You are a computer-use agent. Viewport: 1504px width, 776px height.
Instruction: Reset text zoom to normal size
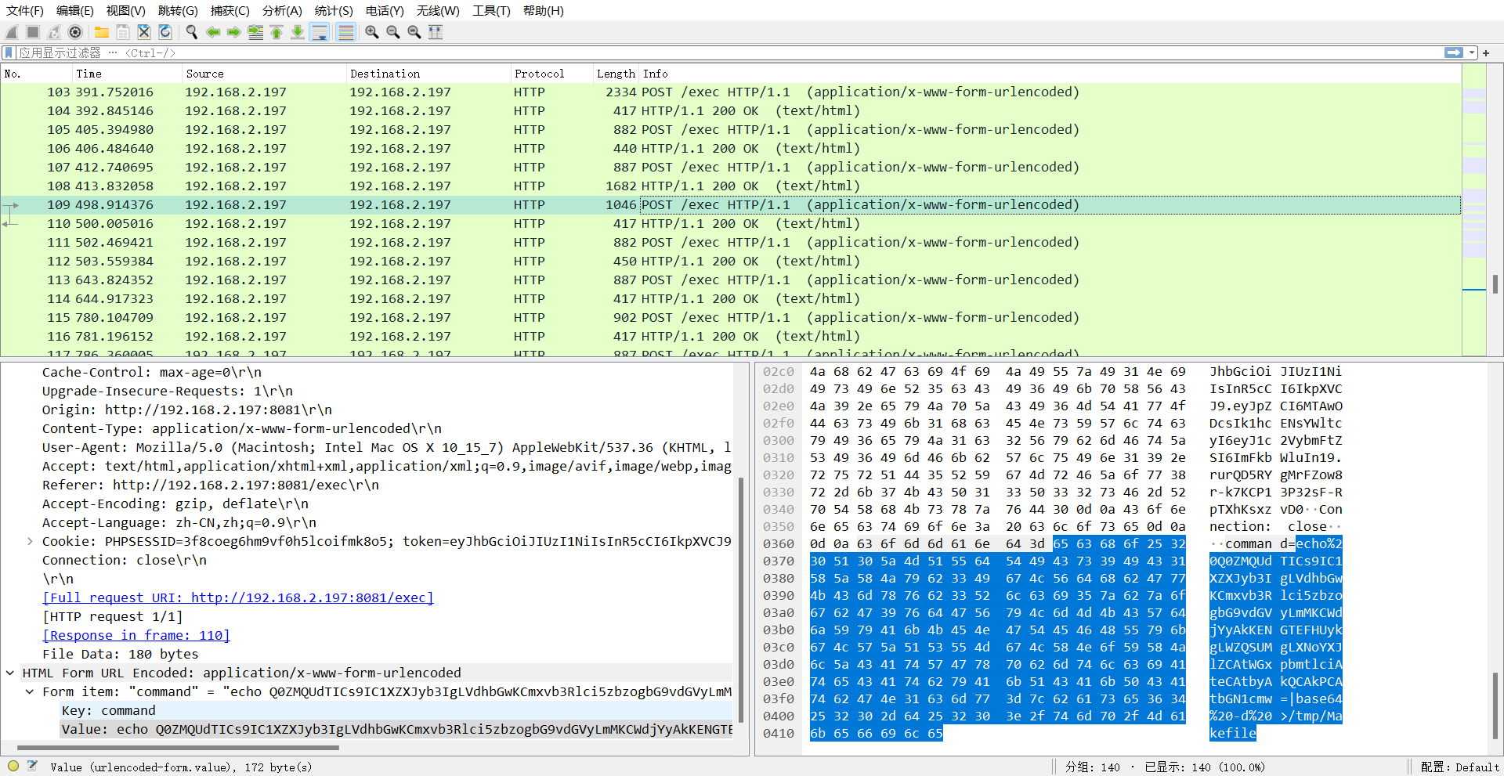[414, 32]
